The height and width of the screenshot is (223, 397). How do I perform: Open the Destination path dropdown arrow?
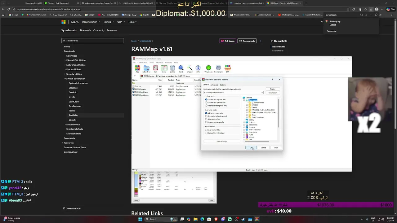(262, 93)
